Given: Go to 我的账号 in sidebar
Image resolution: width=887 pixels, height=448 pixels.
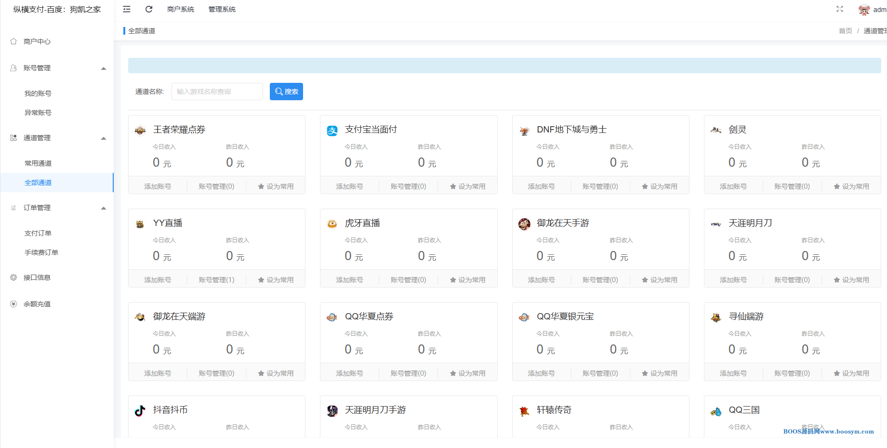Looking at the screenshot, I should pos(38,93).
